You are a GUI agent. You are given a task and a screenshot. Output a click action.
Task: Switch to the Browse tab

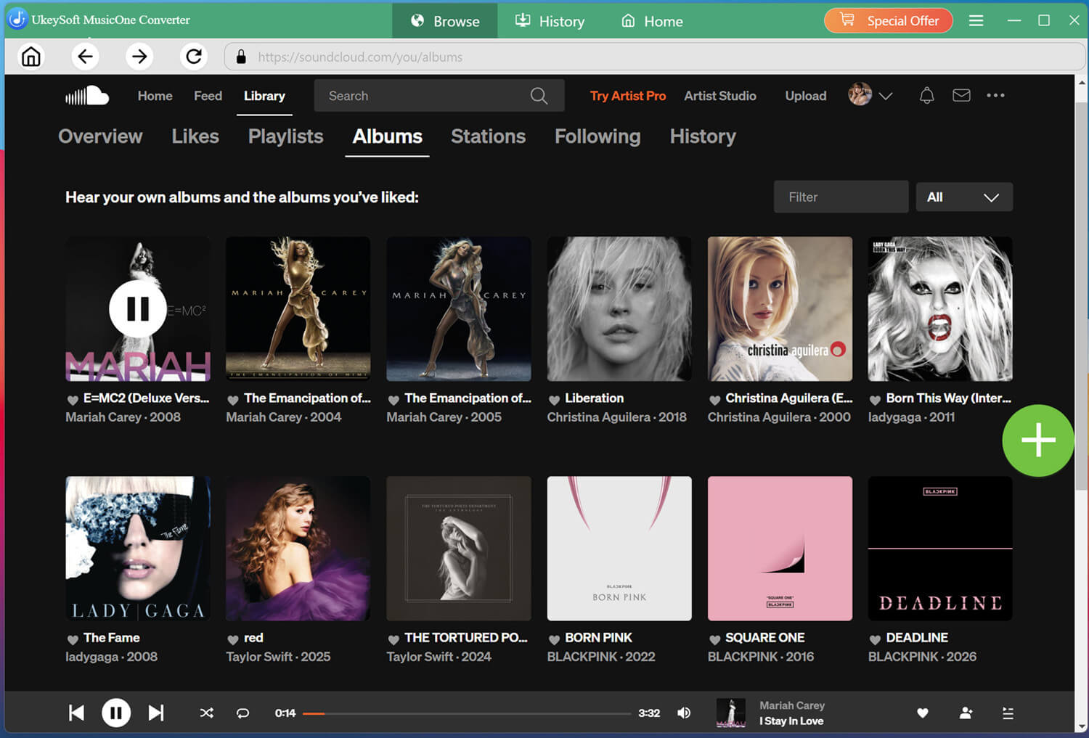click(445, 20)
